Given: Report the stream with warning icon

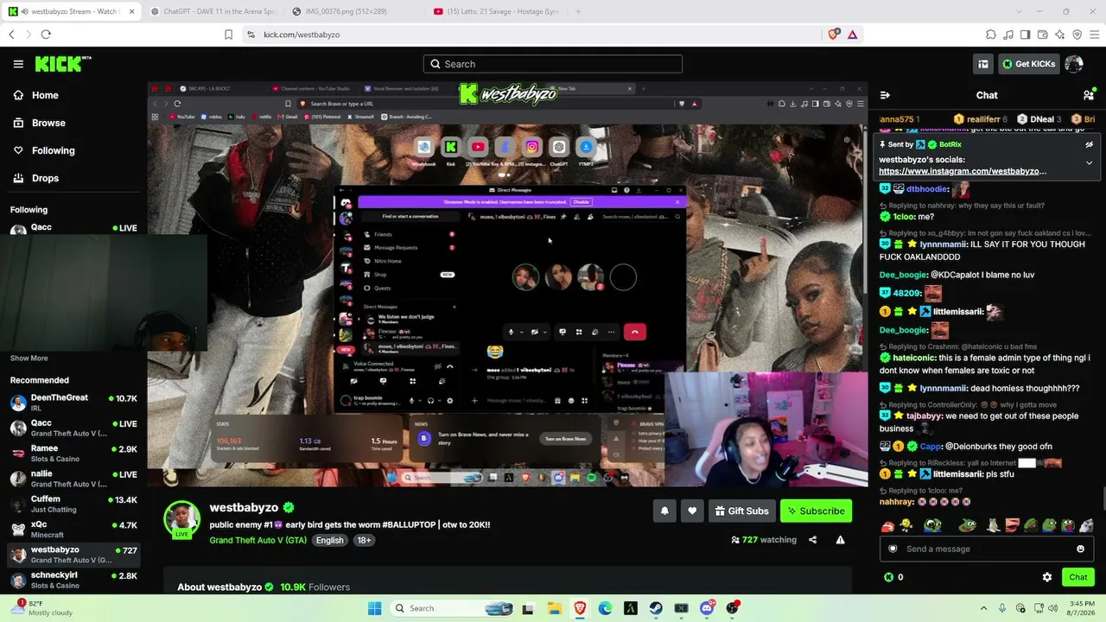Looking at the screenshot, I should (840, 540).
